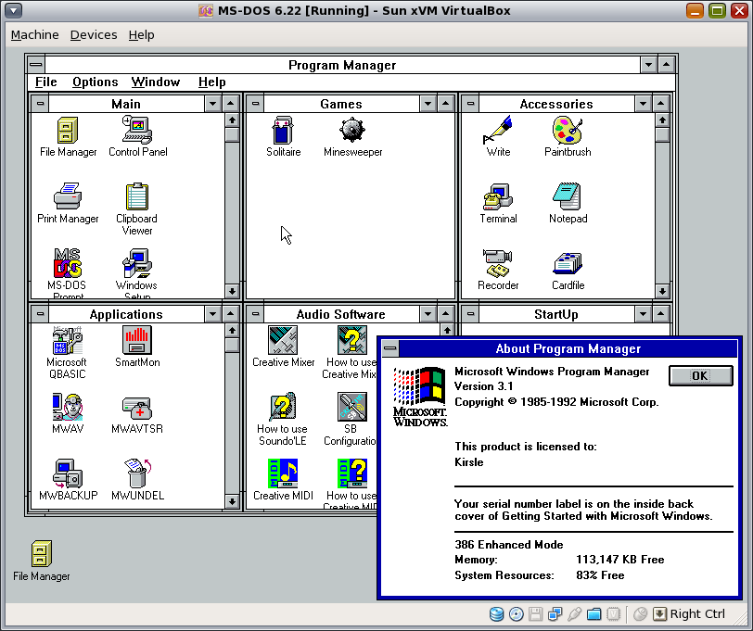The height and width of the screenshot is (631, 753).
Task: Launch the MS-DOS Prompt
Action: (66, 262)
